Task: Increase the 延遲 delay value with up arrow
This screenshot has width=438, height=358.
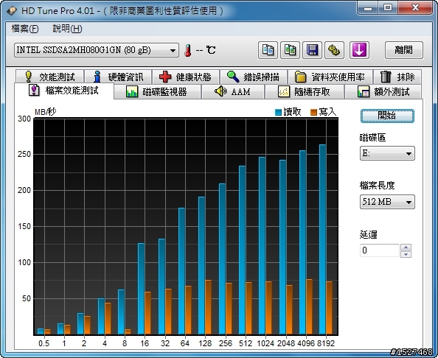Action: pyautogui.click(x=406, y=247)
